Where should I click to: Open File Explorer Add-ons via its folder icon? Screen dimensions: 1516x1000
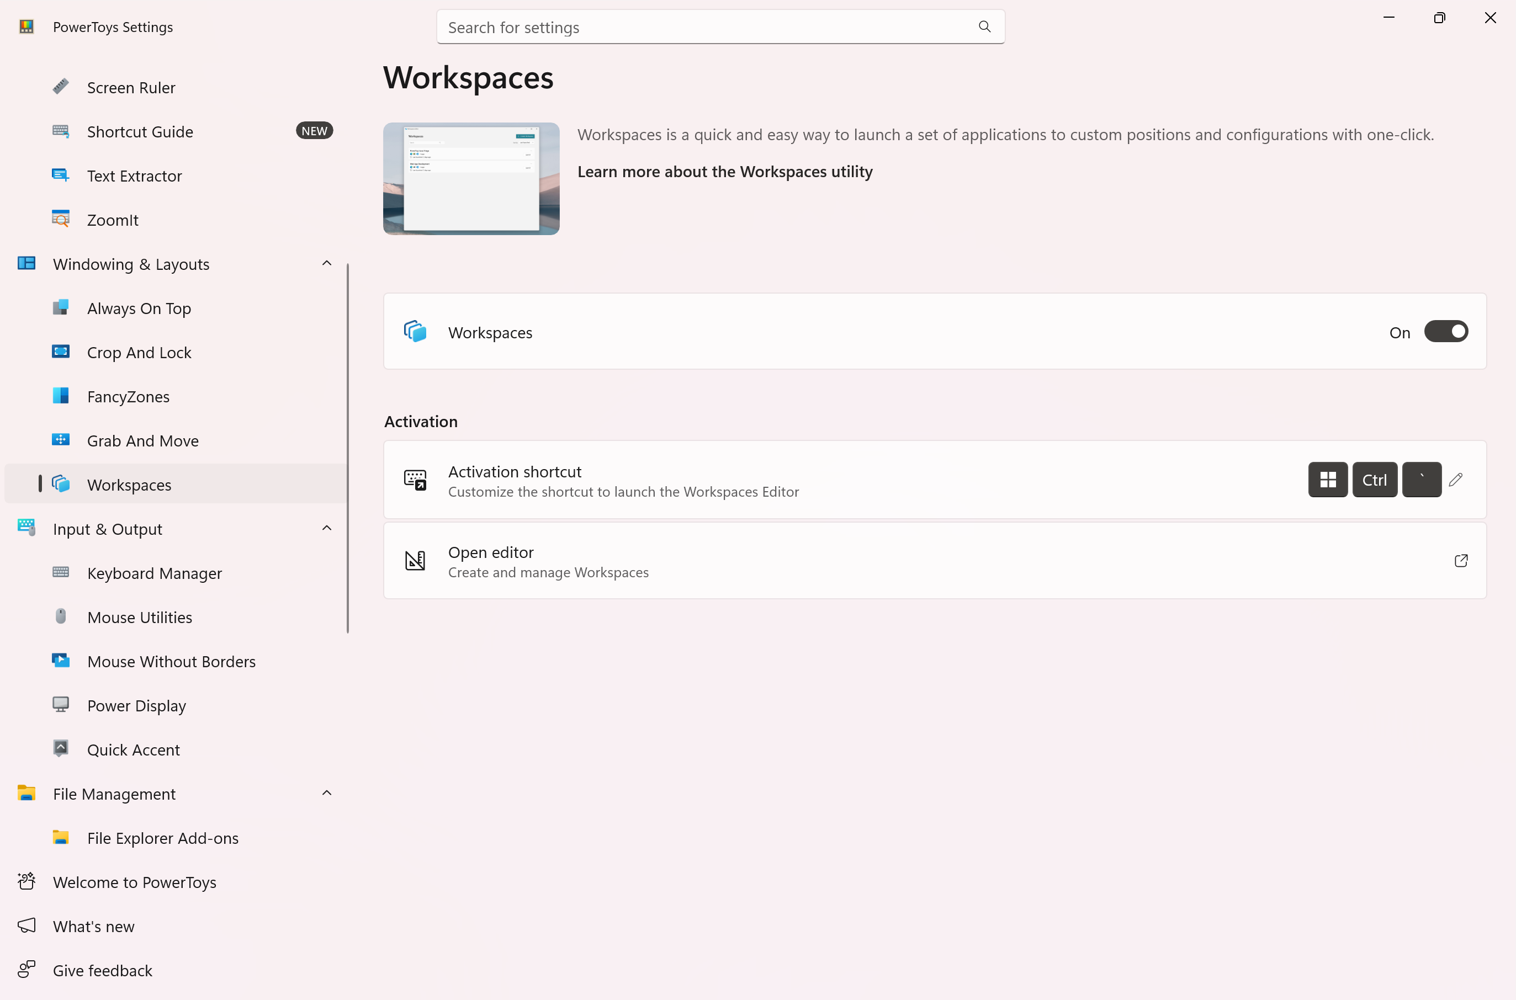coord(61,837)
